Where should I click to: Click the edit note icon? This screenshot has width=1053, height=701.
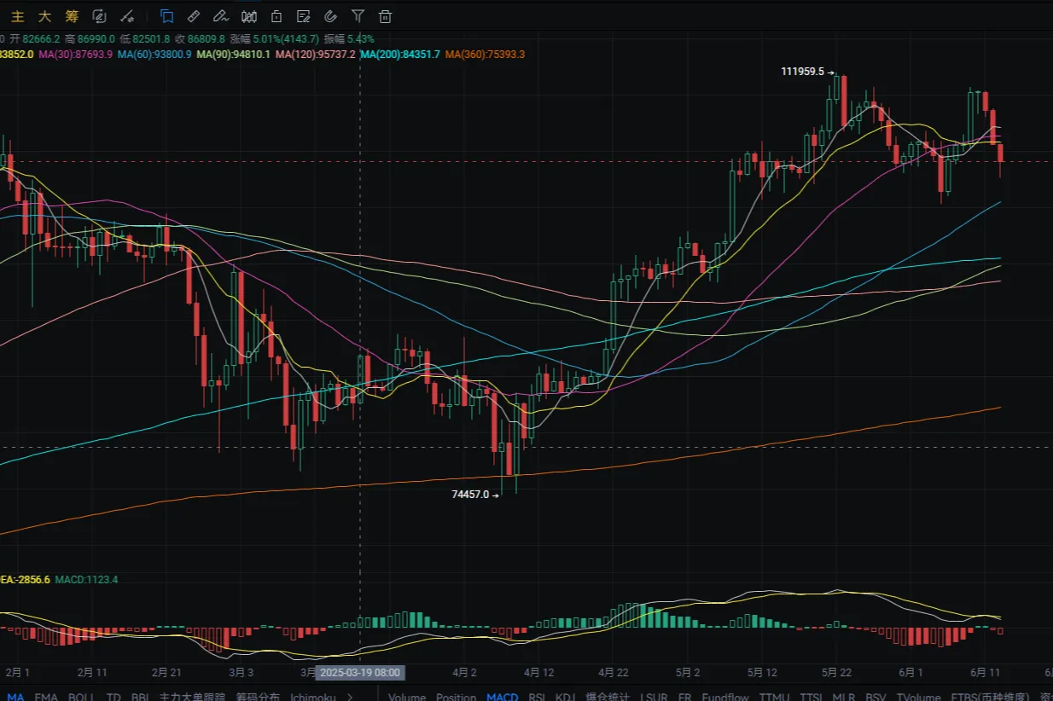tap(303, 16)
